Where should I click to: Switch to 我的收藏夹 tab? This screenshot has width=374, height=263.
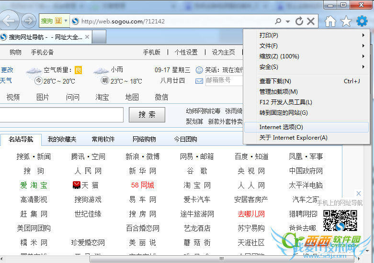(62, 139)
